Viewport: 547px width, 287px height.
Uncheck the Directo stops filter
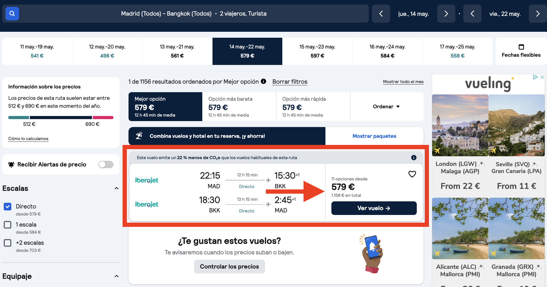[x=8, y=206]
